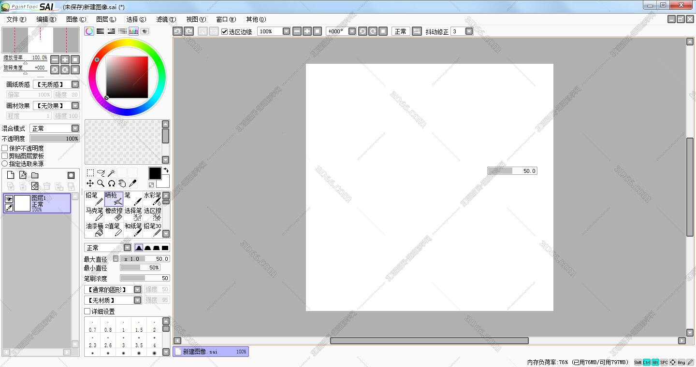Select the zoom magnifier tool

(x=101, y=183)
